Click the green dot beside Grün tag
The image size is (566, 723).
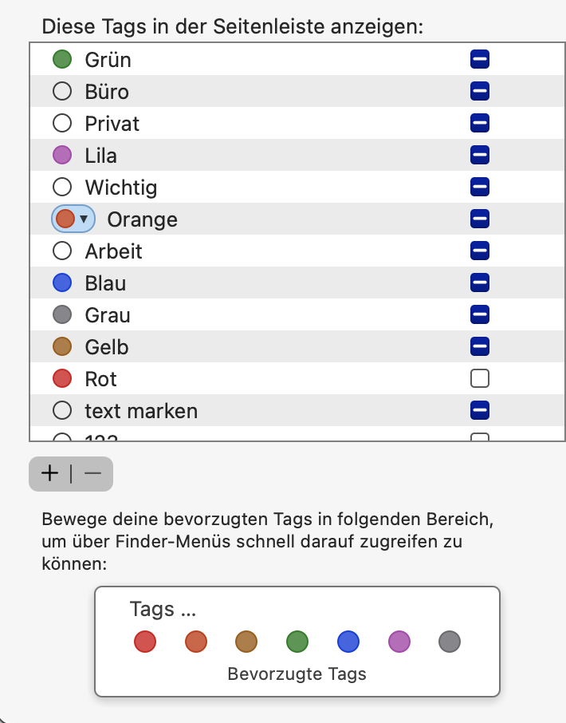pos(62,60)
